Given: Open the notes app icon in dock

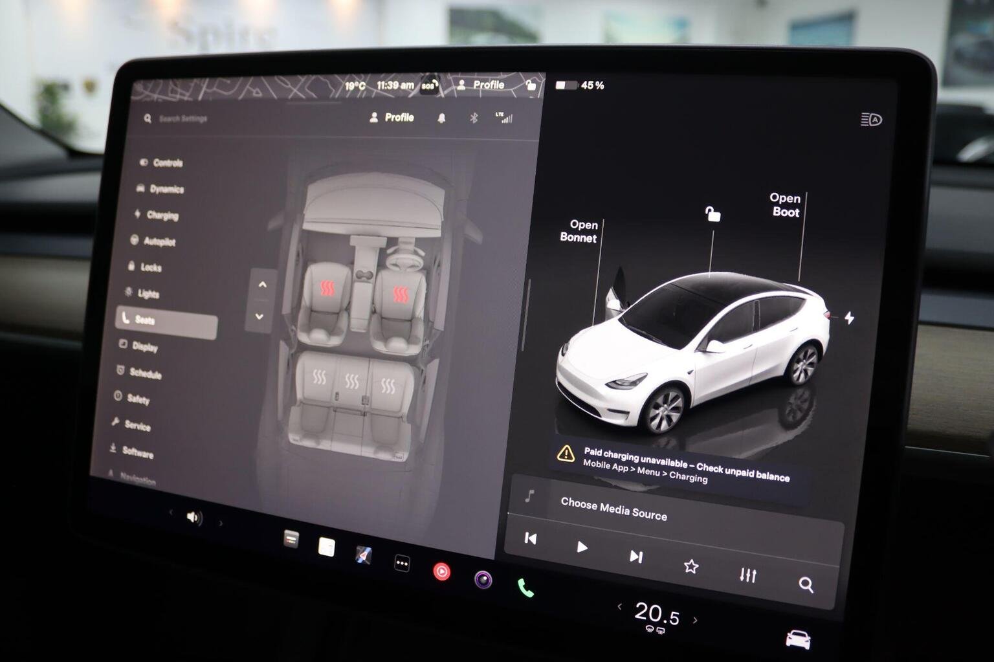Looking at the screenshot, I should pos(327,547).
